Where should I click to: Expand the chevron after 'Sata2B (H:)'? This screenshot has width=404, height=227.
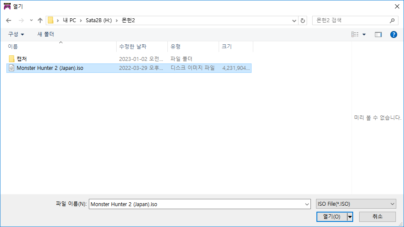tap(117, 20)
